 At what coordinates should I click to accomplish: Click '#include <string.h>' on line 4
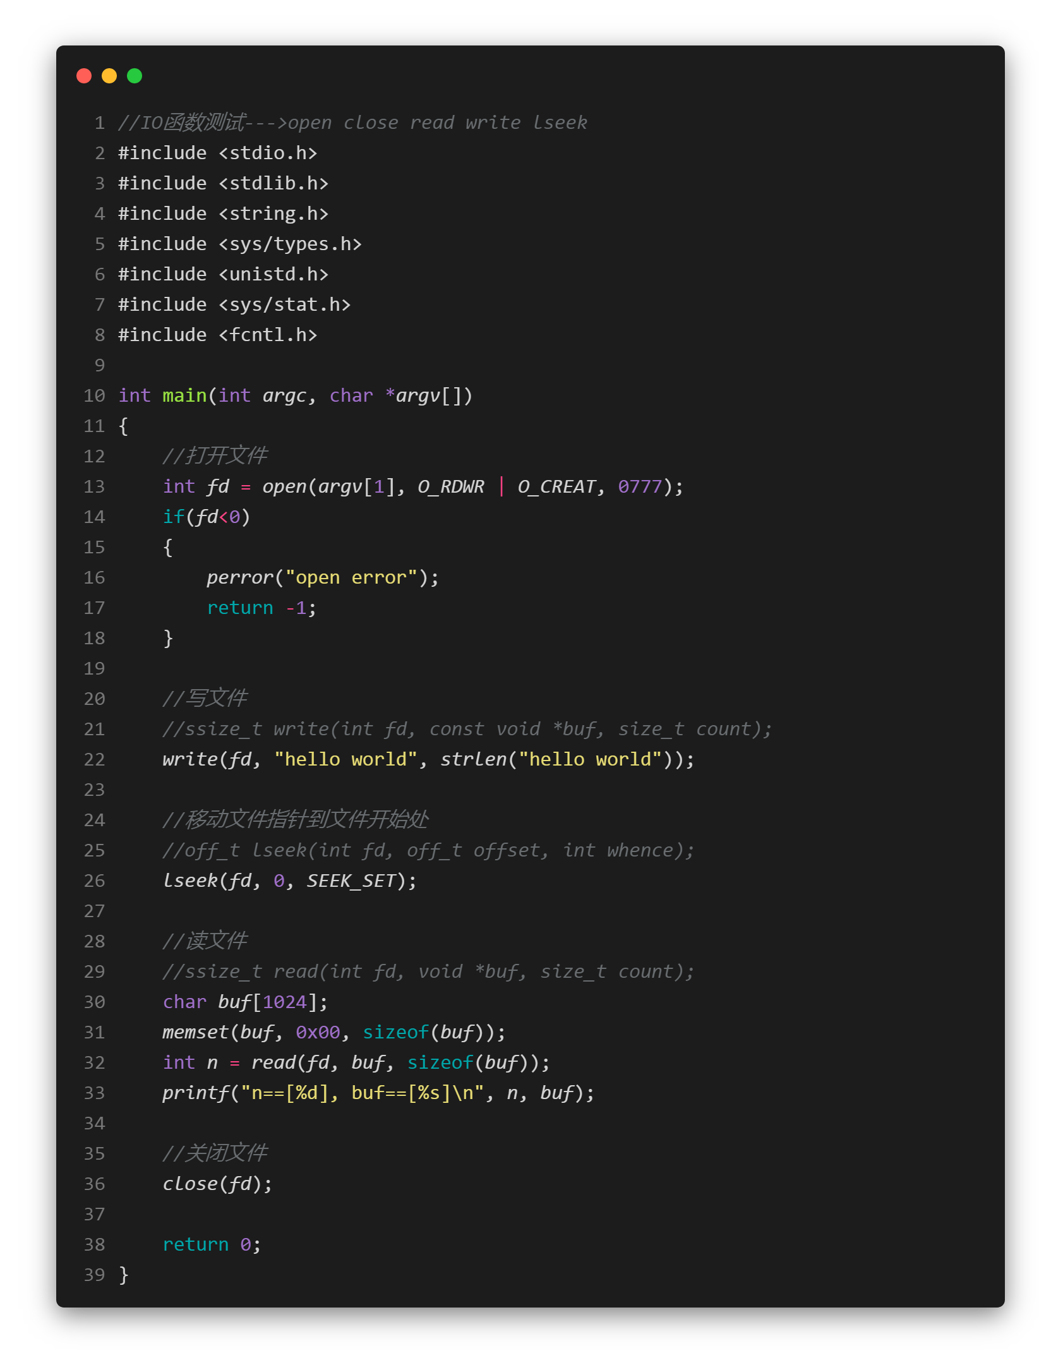click(x=224, y=213)
